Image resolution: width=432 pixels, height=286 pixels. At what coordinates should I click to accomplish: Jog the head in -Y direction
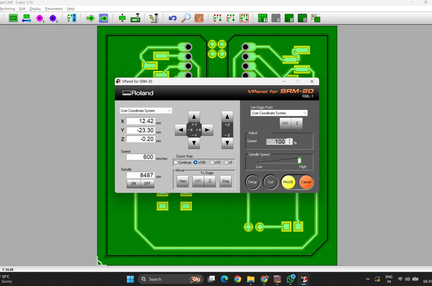tap(194, 143)
